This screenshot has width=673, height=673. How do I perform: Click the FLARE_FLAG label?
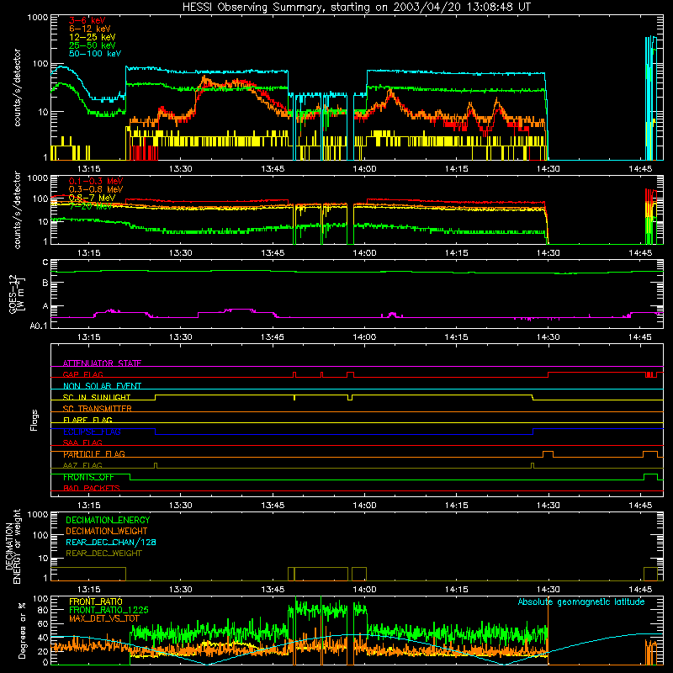click(x=87, y=420)
